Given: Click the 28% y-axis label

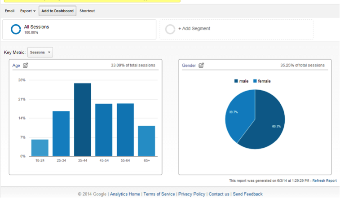Looking at the screenshot, I should [22, 80].
